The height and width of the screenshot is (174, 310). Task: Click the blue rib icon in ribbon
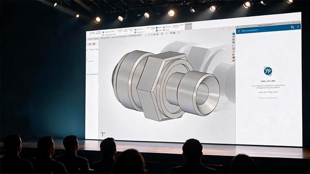[x=157, y=28]
